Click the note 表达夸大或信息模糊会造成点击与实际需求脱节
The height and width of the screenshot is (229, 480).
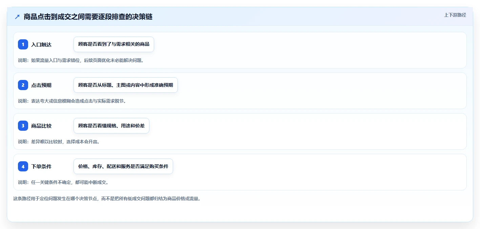pos(72,101)
